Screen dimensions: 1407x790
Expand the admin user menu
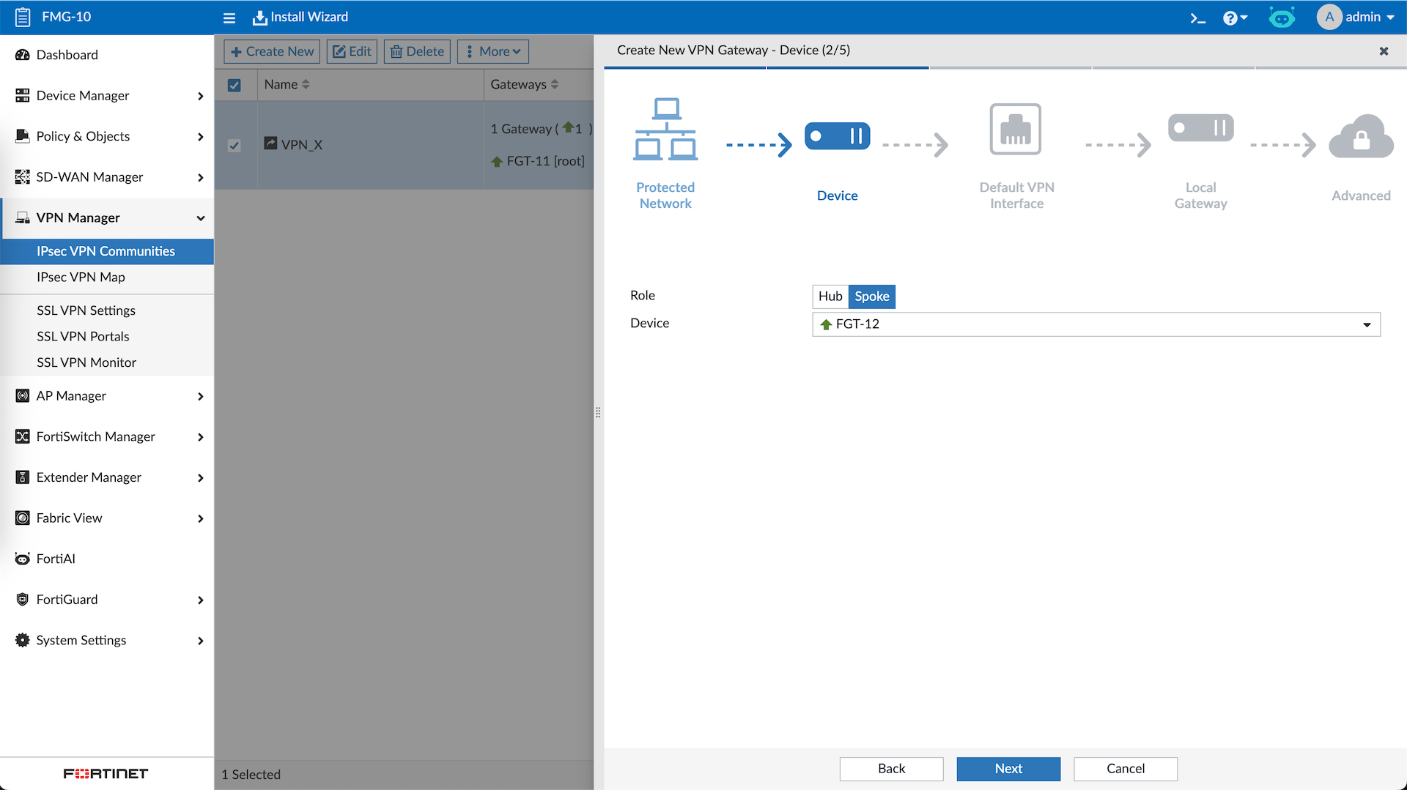tap(1357, 17)
